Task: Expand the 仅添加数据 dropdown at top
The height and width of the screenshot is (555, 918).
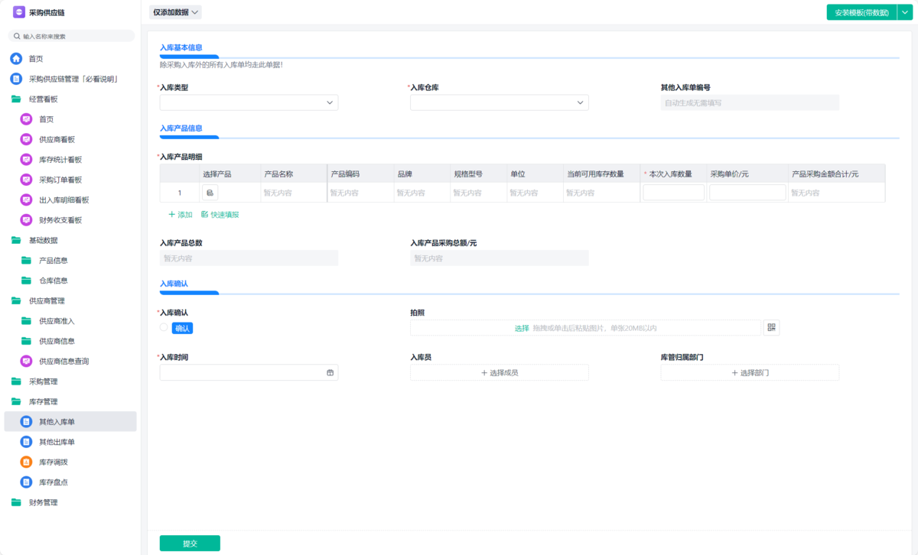Action: [176, 12]
